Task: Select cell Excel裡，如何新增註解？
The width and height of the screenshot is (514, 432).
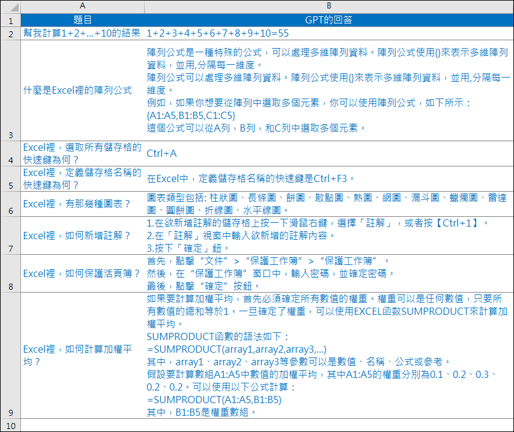Action: (83, 236)
